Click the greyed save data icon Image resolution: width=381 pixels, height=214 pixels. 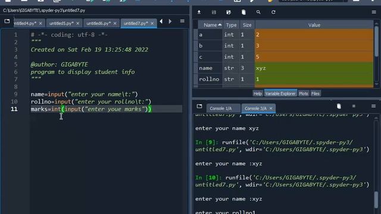pos(214,12)
